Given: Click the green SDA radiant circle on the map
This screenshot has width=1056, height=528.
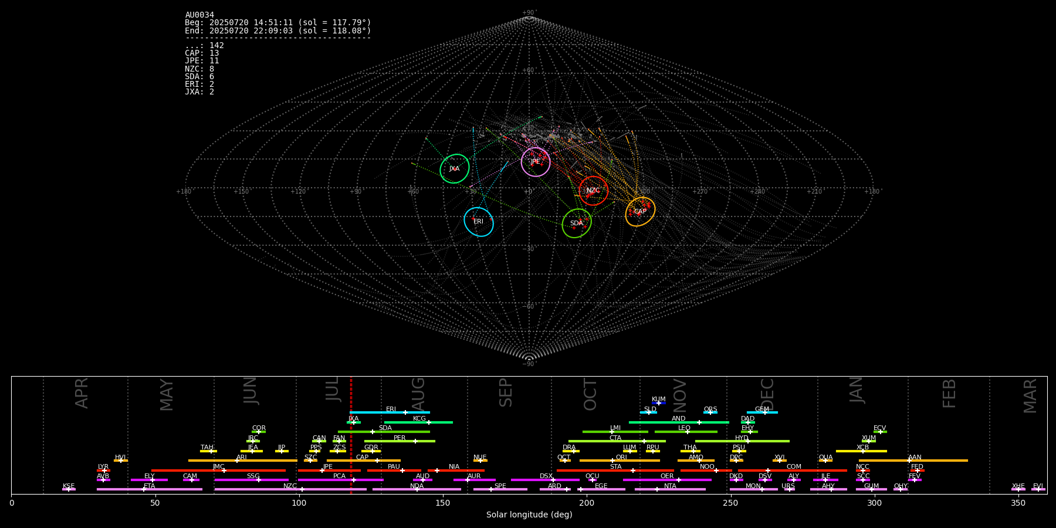Looking at the screenshot, I should point(577,224).
